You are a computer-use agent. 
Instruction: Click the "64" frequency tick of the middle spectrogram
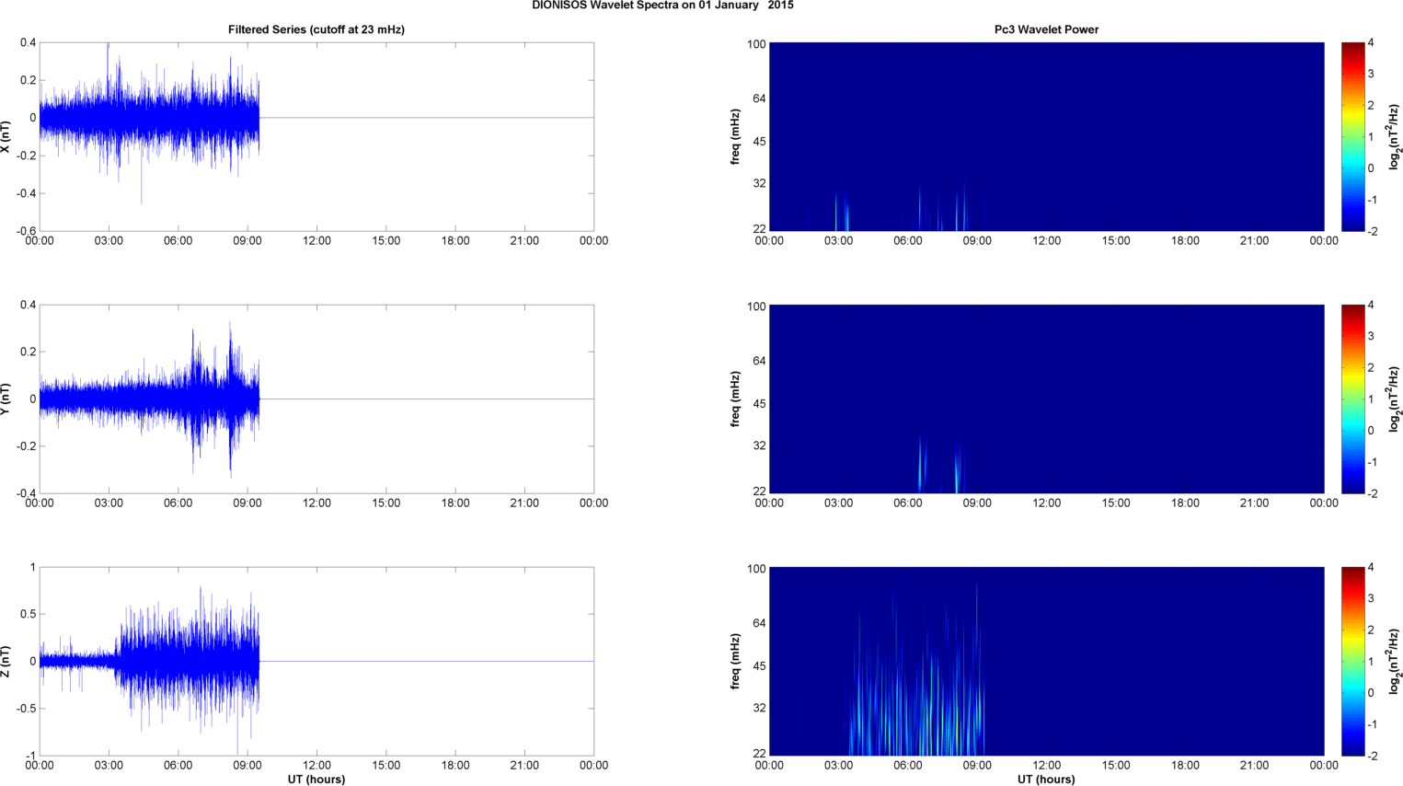click(x=760, y=361)
